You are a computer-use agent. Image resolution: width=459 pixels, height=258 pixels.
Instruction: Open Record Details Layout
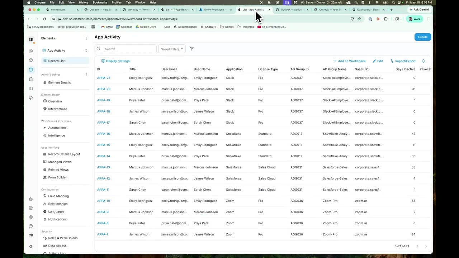click(x=64, y=154)
